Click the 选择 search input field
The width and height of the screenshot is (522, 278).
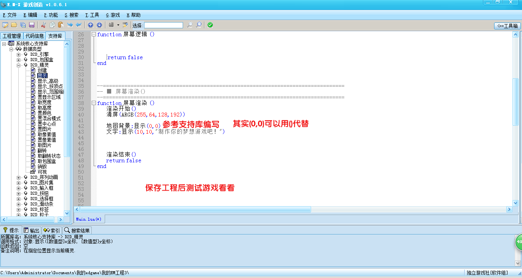coord(164,25)
